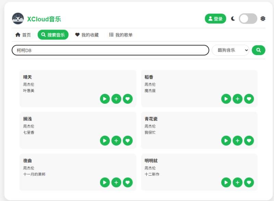This screenshot has width=274, height=201.
Task: Add 稻香 to playlist with plus icon
Action: pyautogui.click(x=237, y=99)
